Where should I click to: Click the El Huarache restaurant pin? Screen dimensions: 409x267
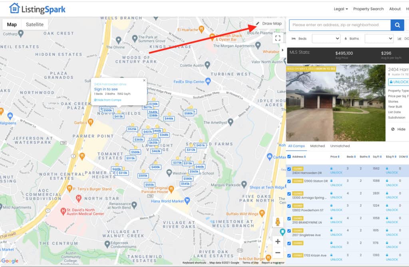(x=201, y=29)
